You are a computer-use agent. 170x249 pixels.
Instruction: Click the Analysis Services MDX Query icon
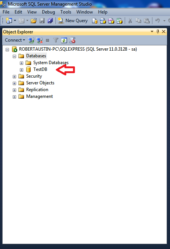[x=103, y=21]
